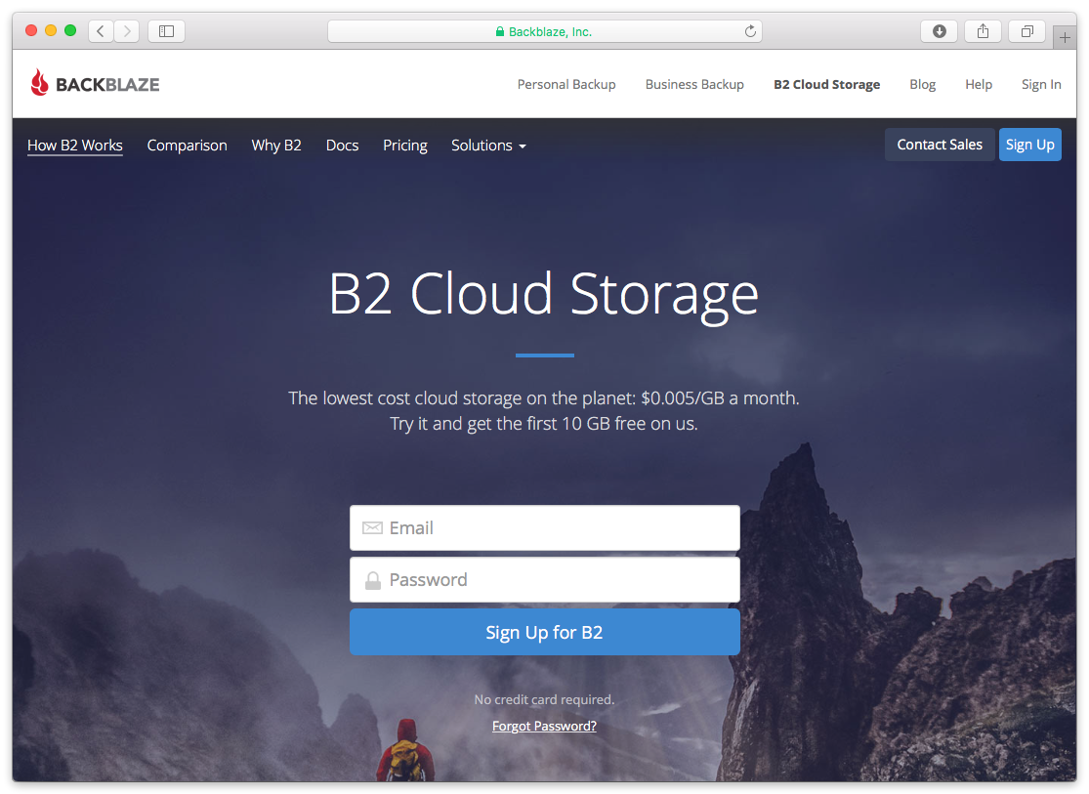Minimize the window with yellow button
Screen dimensions: 1089x794
[x=51, y=30]
